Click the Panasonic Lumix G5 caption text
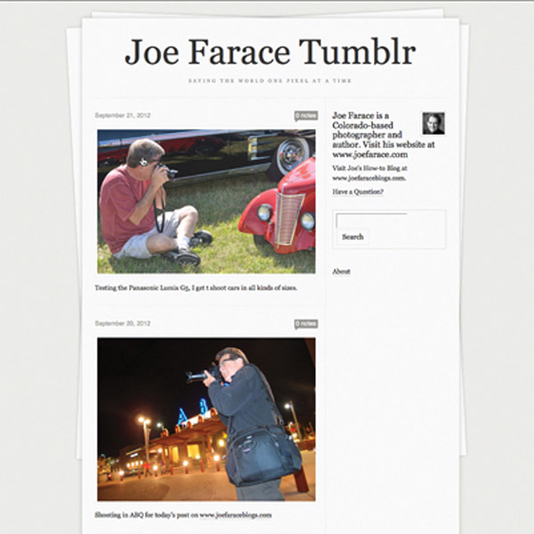This screenshot has height=534, width=534. [196, 287]
